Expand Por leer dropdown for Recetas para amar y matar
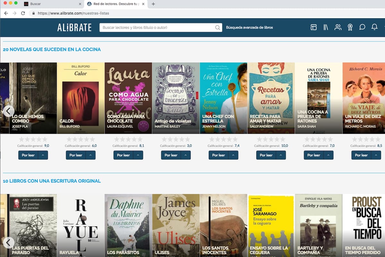Image resolution: width=385 pixels, height=257 pixels. tap(281, 155)
